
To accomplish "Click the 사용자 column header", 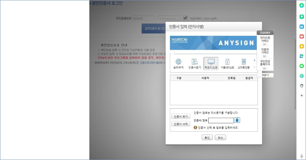I will (x=205, y=78).
